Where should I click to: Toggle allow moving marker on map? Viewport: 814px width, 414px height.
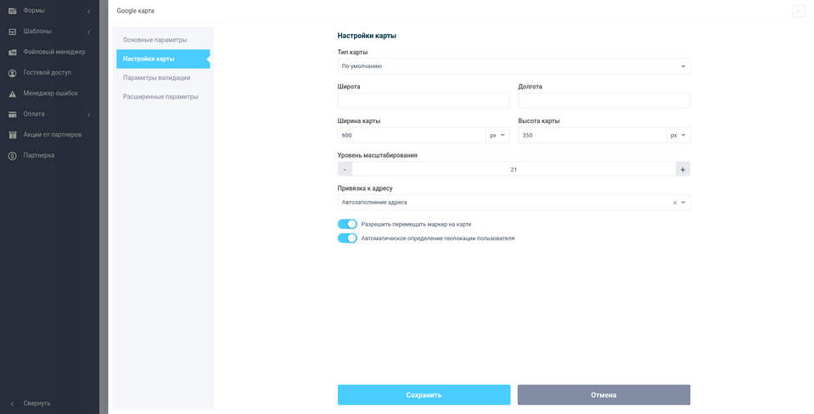click(x=347, y=224)
